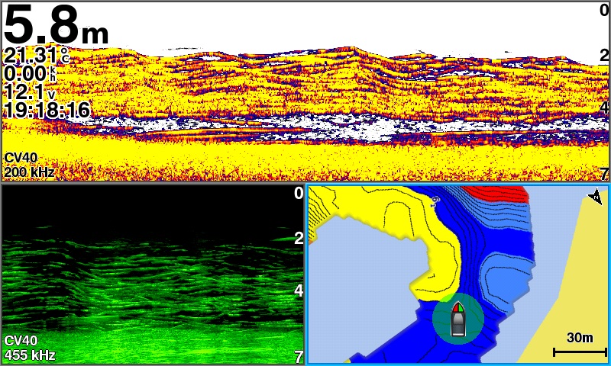Image resolution: width=611 pixels, height=366 pixels.
Task: Tap the depth contour label on the chart
Action: tap(435, 201)
